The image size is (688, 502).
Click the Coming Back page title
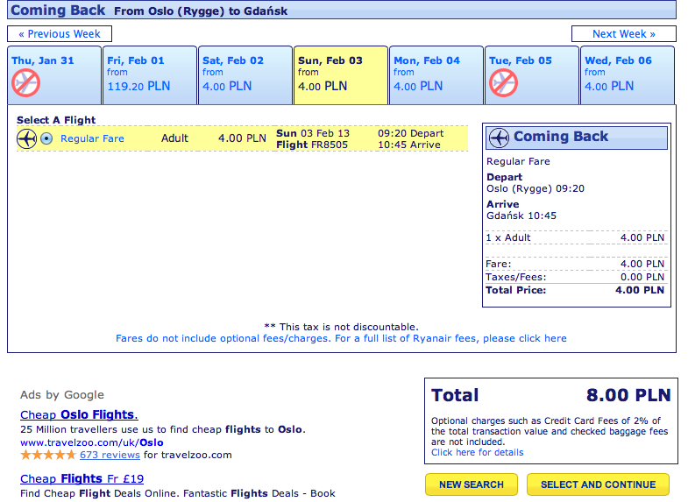[58, 11]
